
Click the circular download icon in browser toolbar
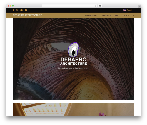[100, 6]
